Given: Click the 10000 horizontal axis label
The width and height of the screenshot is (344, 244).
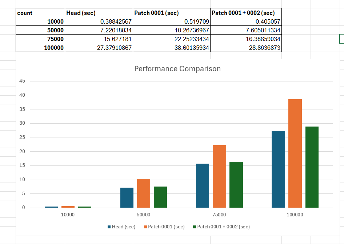Looking at the screenshot, I should click(x=68, y=215).
